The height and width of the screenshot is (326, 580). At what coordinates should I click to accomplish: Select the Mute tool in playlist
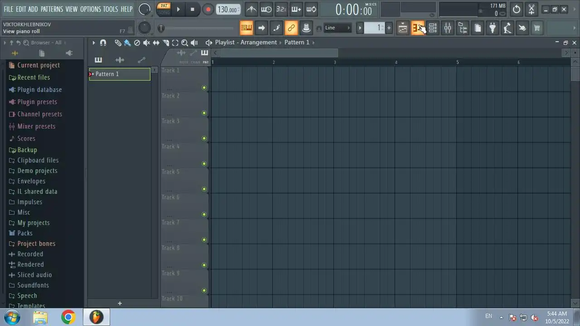pos(146,43)
